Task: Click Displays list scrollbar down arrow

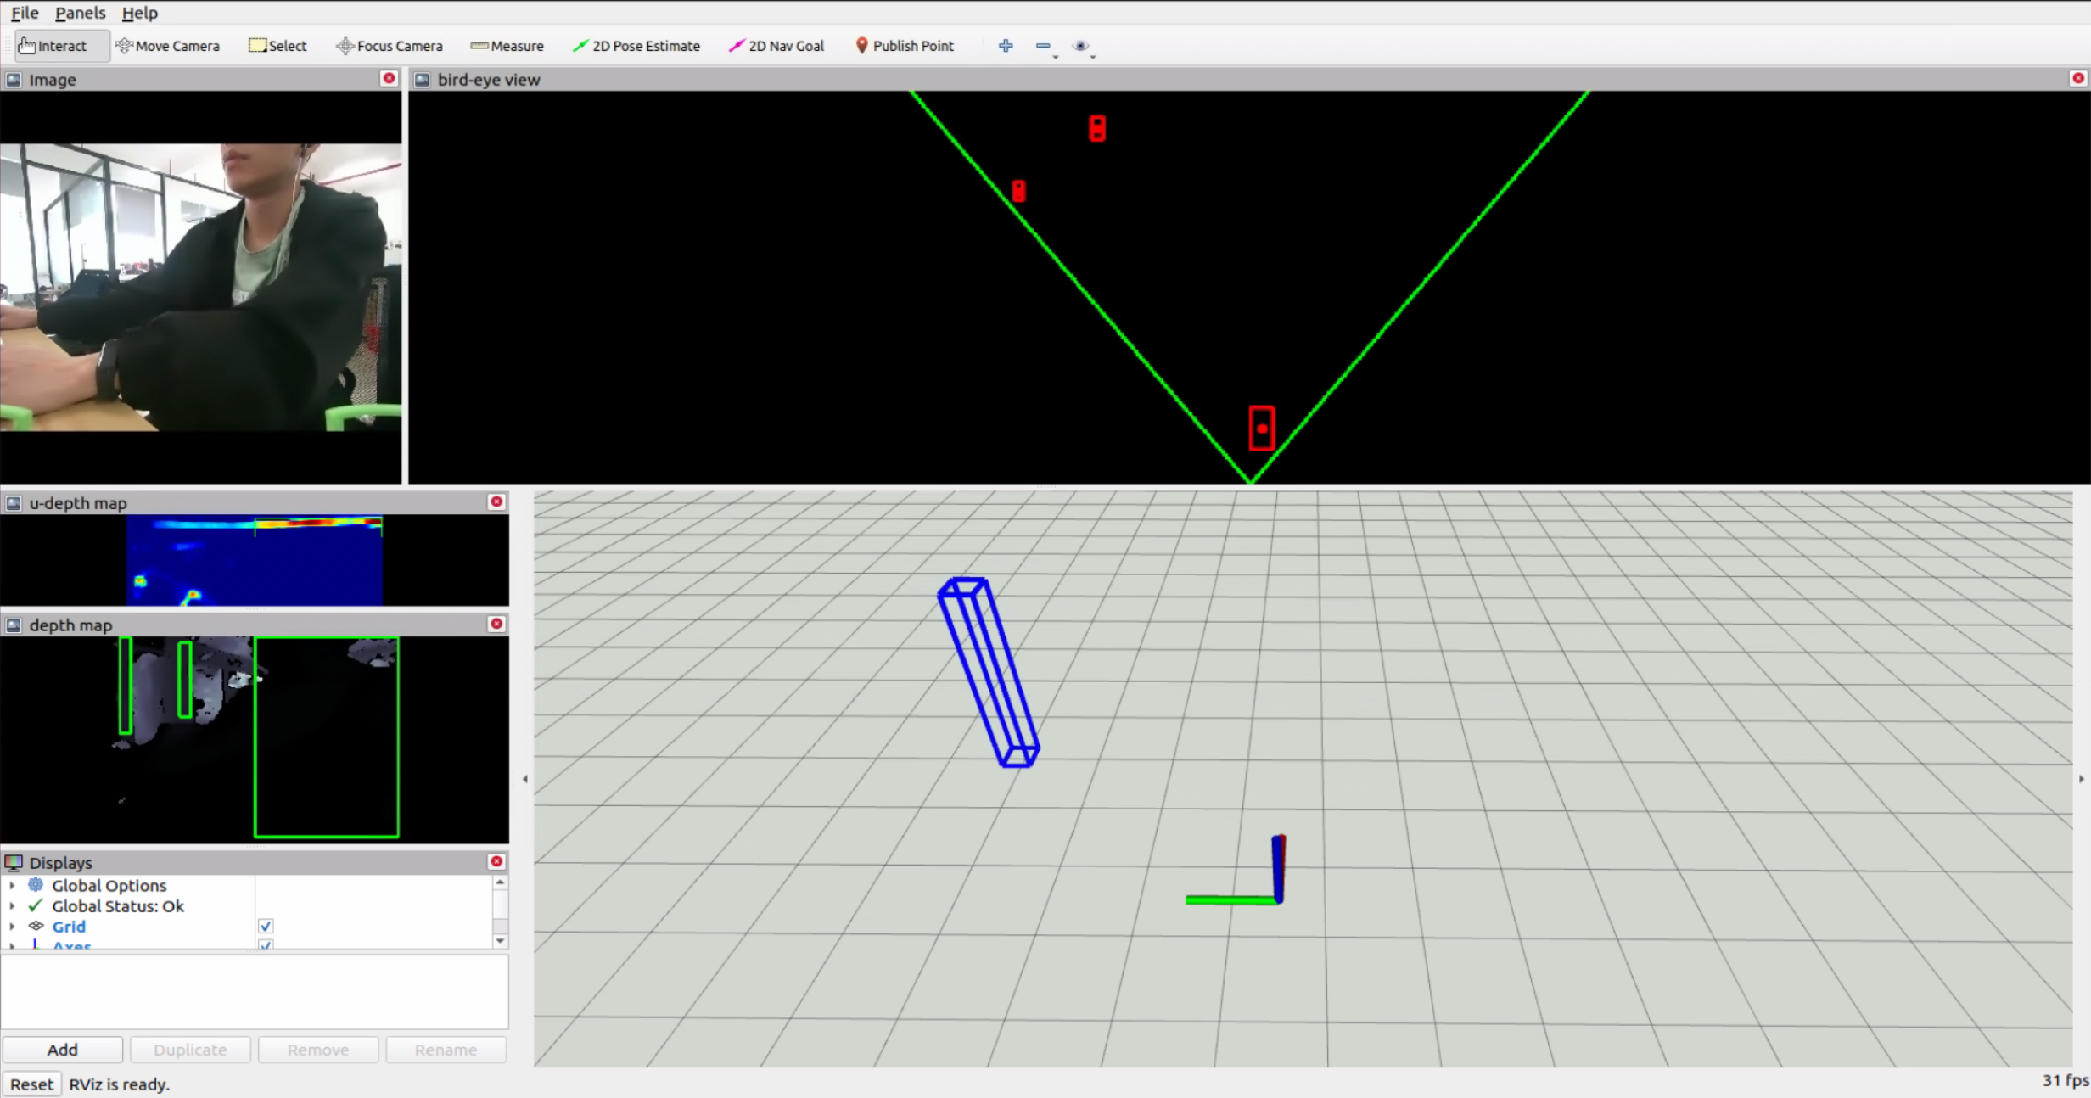Action: pos(500,940)
